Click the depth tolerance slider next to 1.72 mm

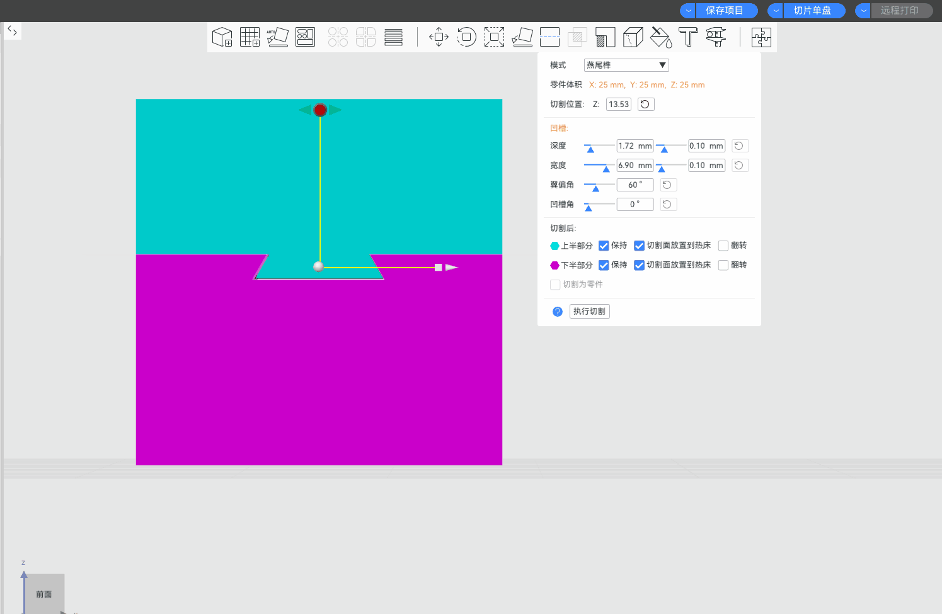click(664, 149)
